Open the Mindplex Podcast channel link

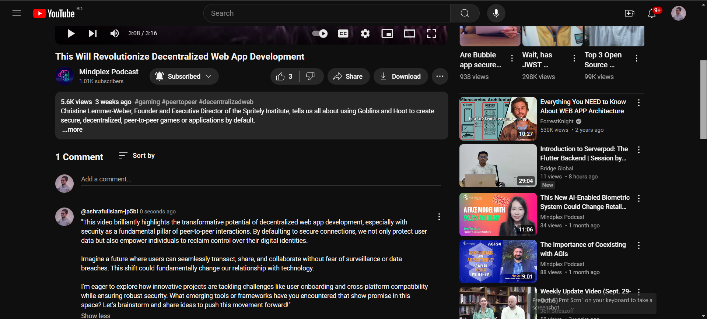coord(109,72)
